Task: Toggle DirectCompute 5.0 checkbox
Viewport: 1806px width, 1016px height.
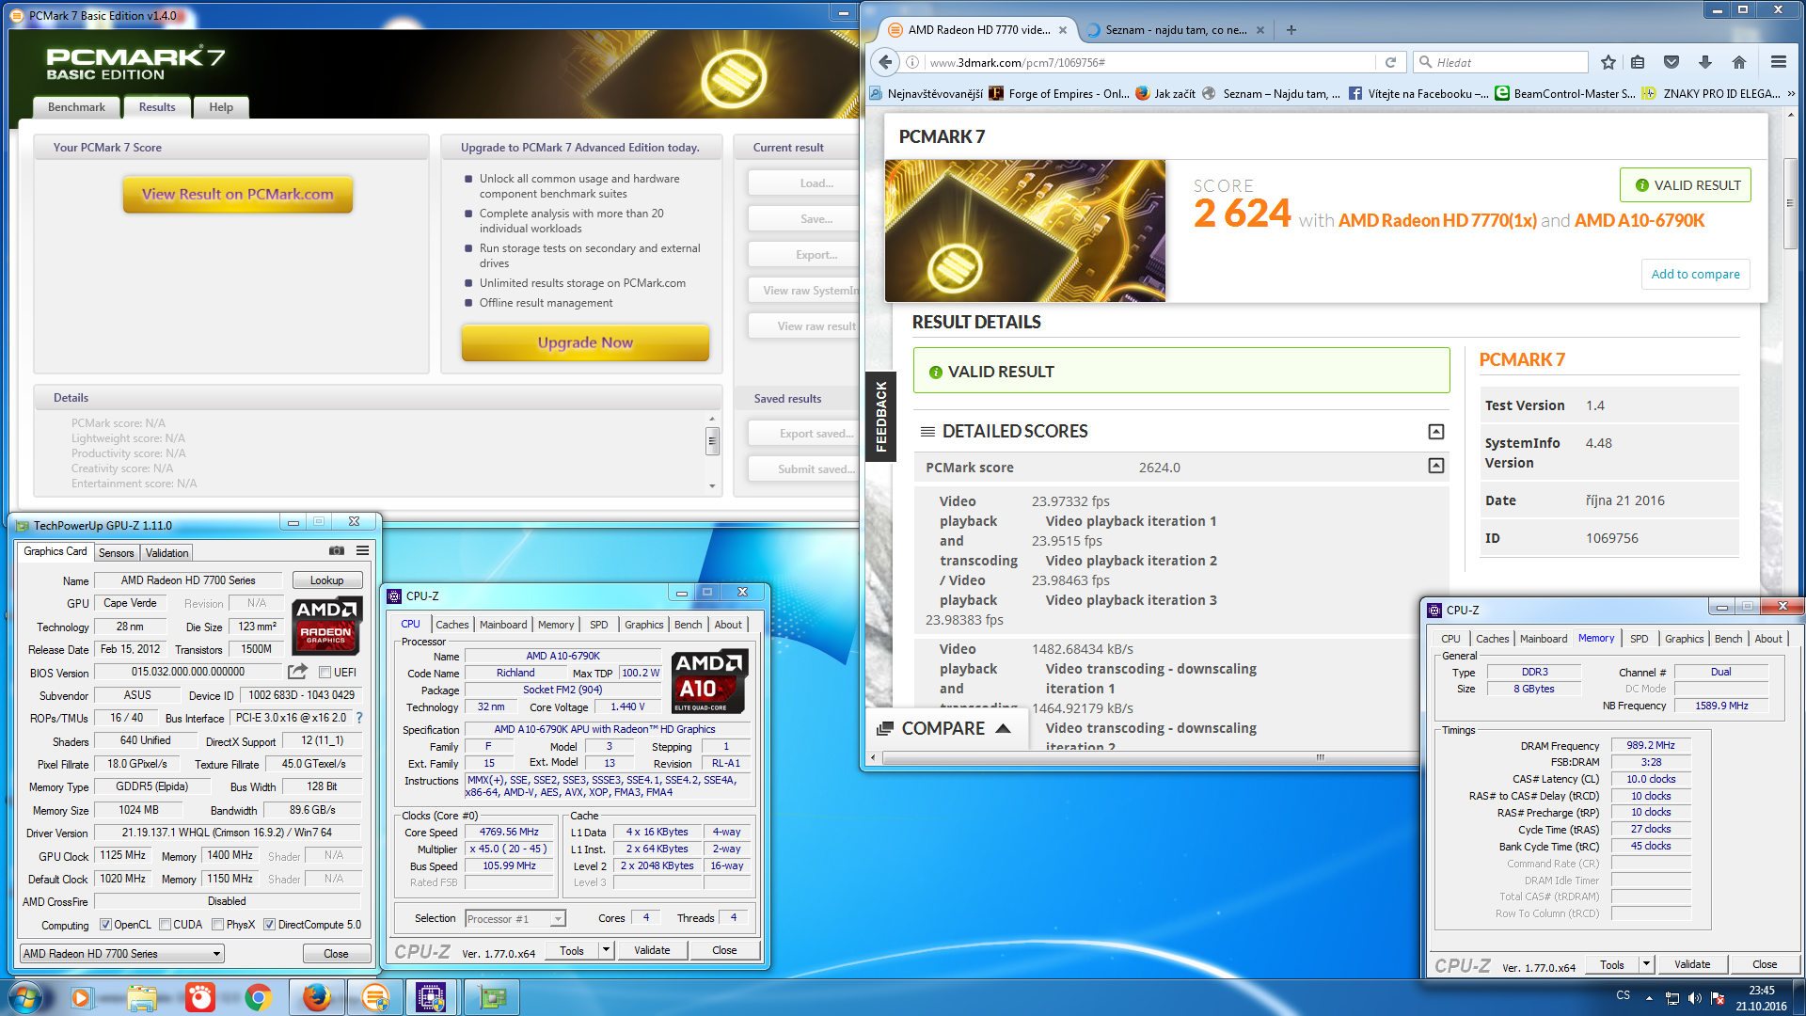Action: [269, 925]
